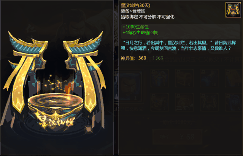Click the 星汉灿烂(30天) item title
The height and width of the screenshot is (156, 243).
pos(135,6)
